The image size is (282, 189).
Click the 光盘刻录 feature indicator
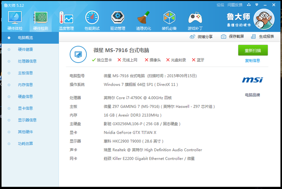(x=176, y=60)
